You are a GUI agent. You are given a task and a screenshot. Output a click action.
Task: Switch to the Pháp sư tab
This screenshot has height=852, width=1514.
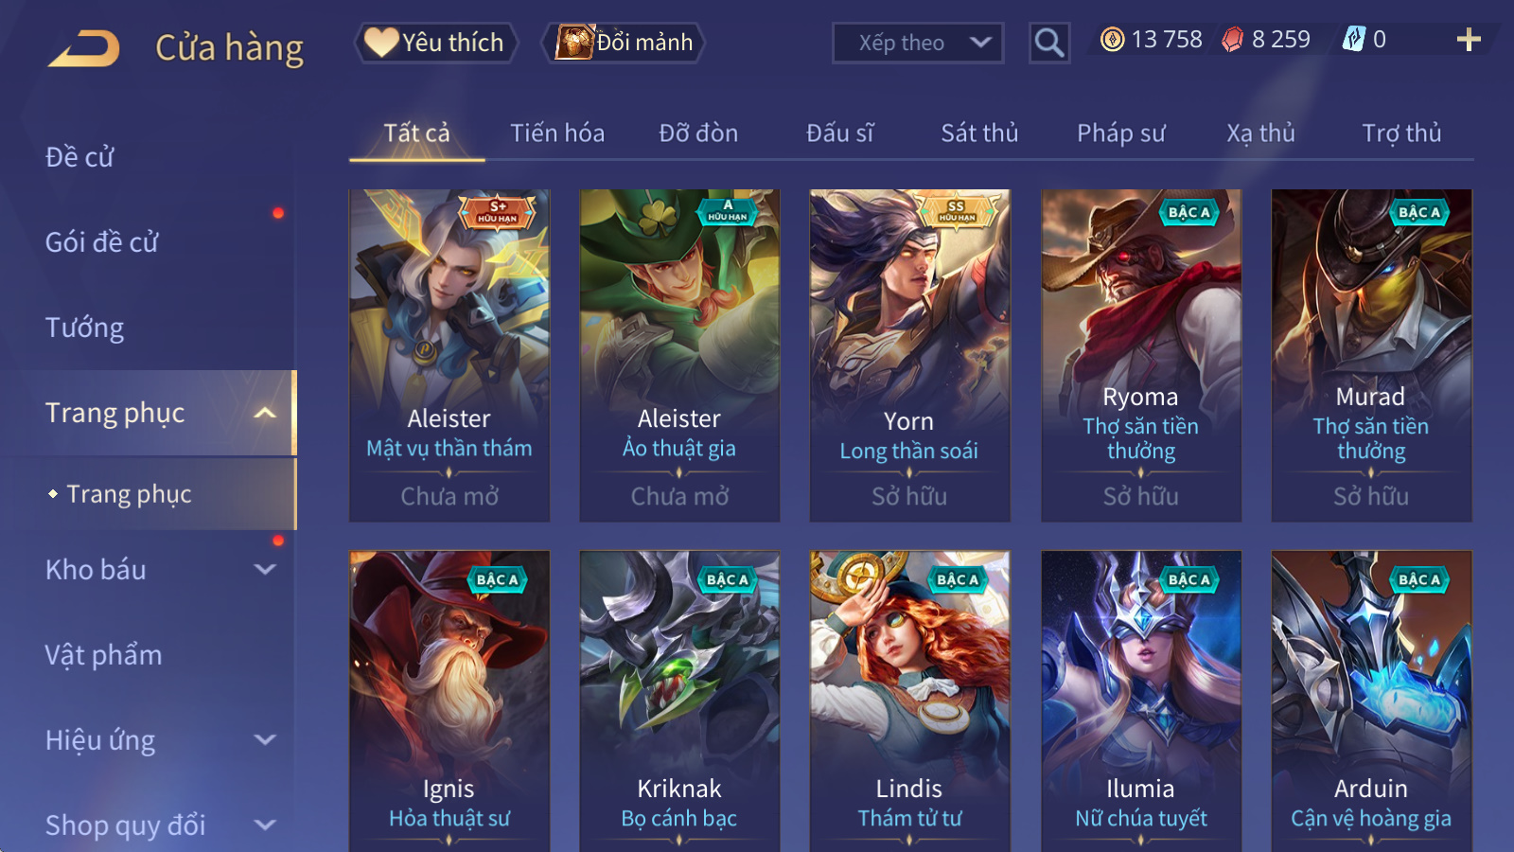pos(1120,133)
